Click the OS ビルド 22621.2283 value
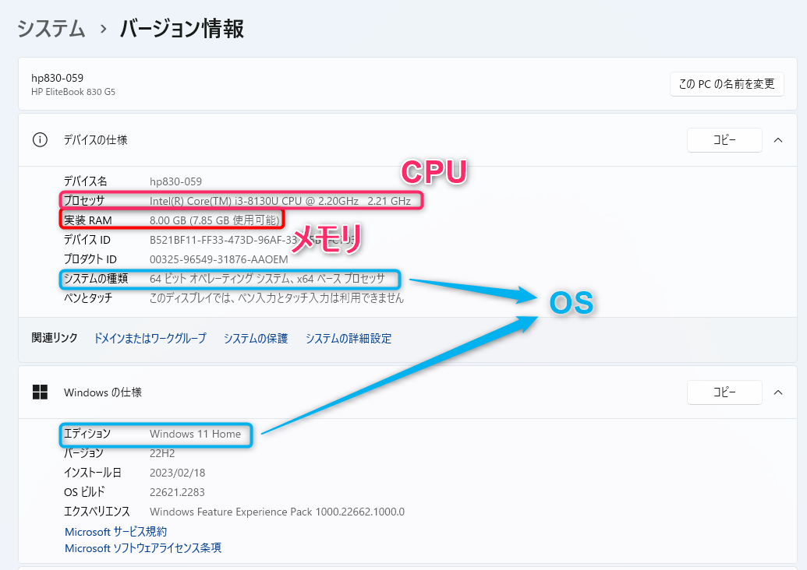 click(x=177, y=492)
